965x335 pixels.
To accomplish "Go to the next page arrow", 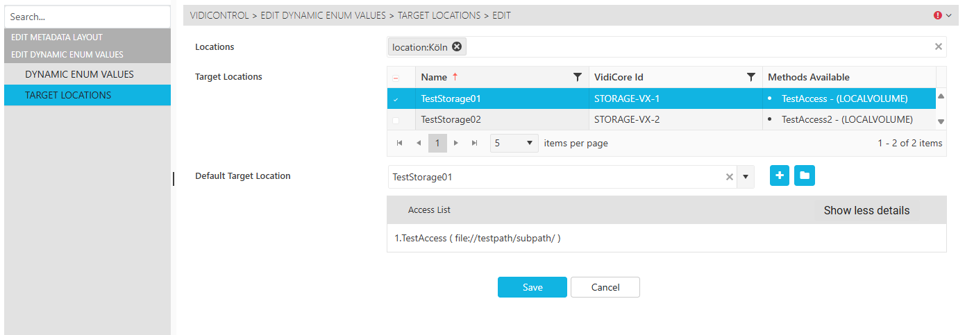I will 456,144.
